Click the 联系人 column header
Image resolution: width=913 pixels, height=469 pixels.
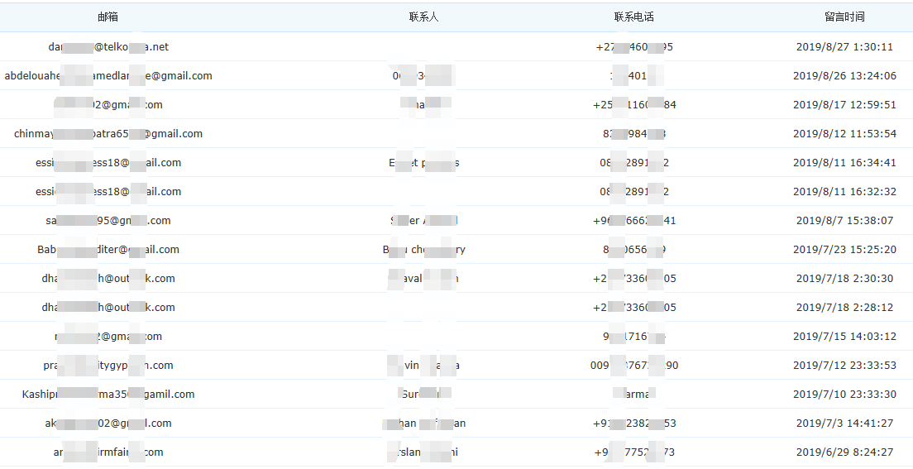(423, 17)
